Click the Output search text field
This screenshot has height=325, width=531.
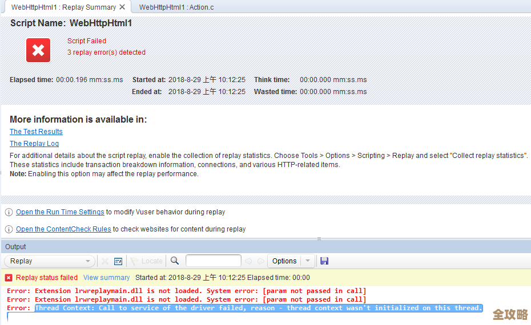coord(213,261)
